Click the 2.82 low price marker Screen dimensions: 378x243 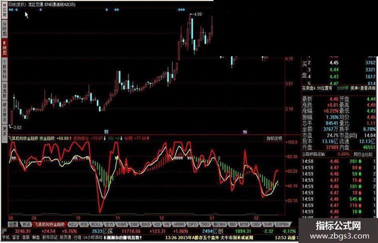pyautogui.click(x=17, y=128)
